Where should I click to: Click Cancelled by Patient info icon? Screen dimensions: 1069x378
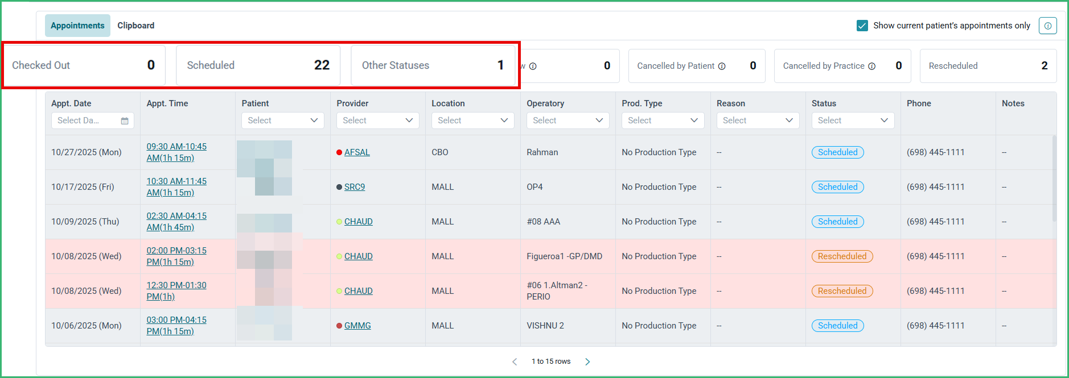722,66
